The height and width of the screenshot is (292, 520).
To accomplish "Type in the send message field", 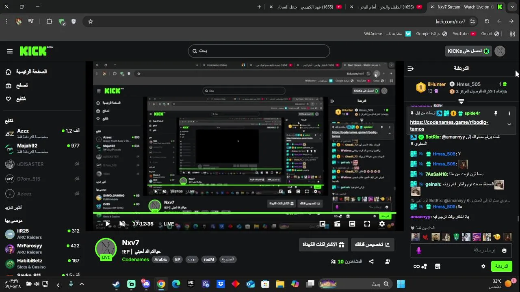I will (x=461, y=251).
